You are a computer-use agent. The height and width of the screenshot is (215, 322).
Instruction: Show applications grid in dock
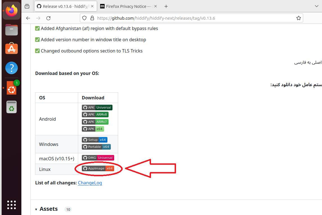point(12,205)
